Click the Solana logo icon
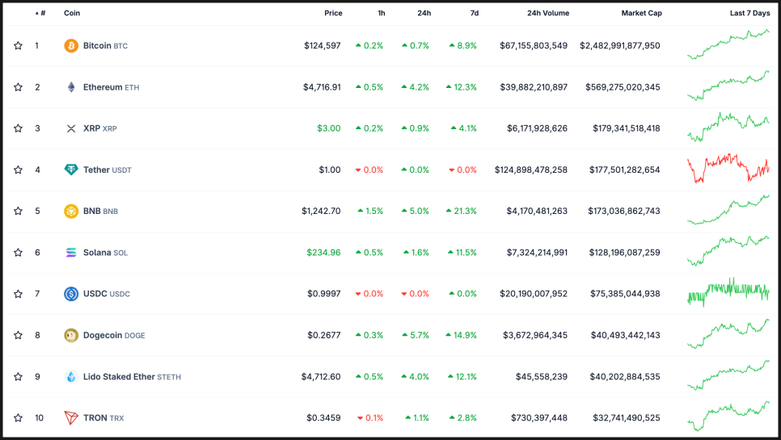Viewport: 781px width, 440px height. click(71, 253)
